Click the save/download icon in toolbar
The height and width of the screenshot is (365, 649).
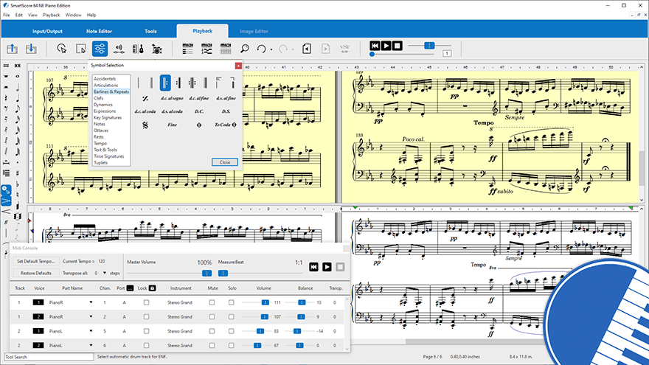31,49
